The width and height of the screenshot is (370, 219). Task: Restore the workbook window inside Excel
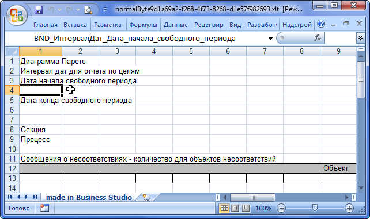pos(346,24)
